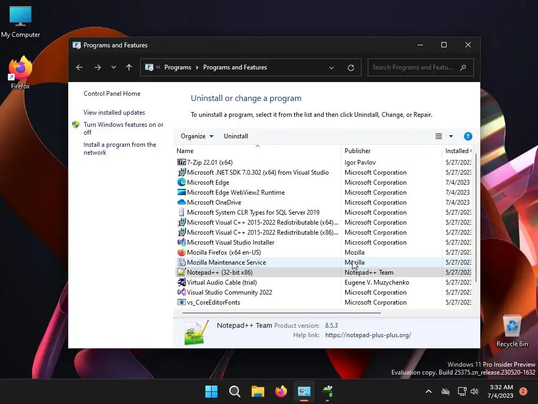Click the Edge WebView2 Runtime icon

pyautogui.click(x=181, y=192)
